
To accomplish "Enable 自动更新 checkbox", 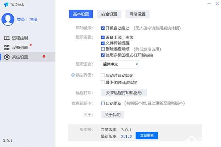I will click(x=103, y=103).
